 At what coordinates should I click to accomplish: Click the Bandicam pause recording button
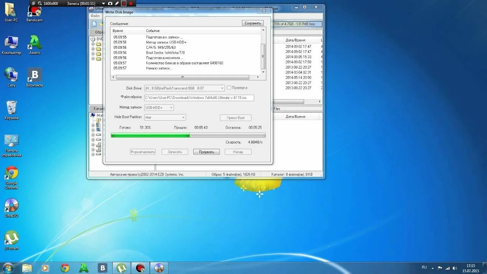pyautogui.click(x=124, y=3)
